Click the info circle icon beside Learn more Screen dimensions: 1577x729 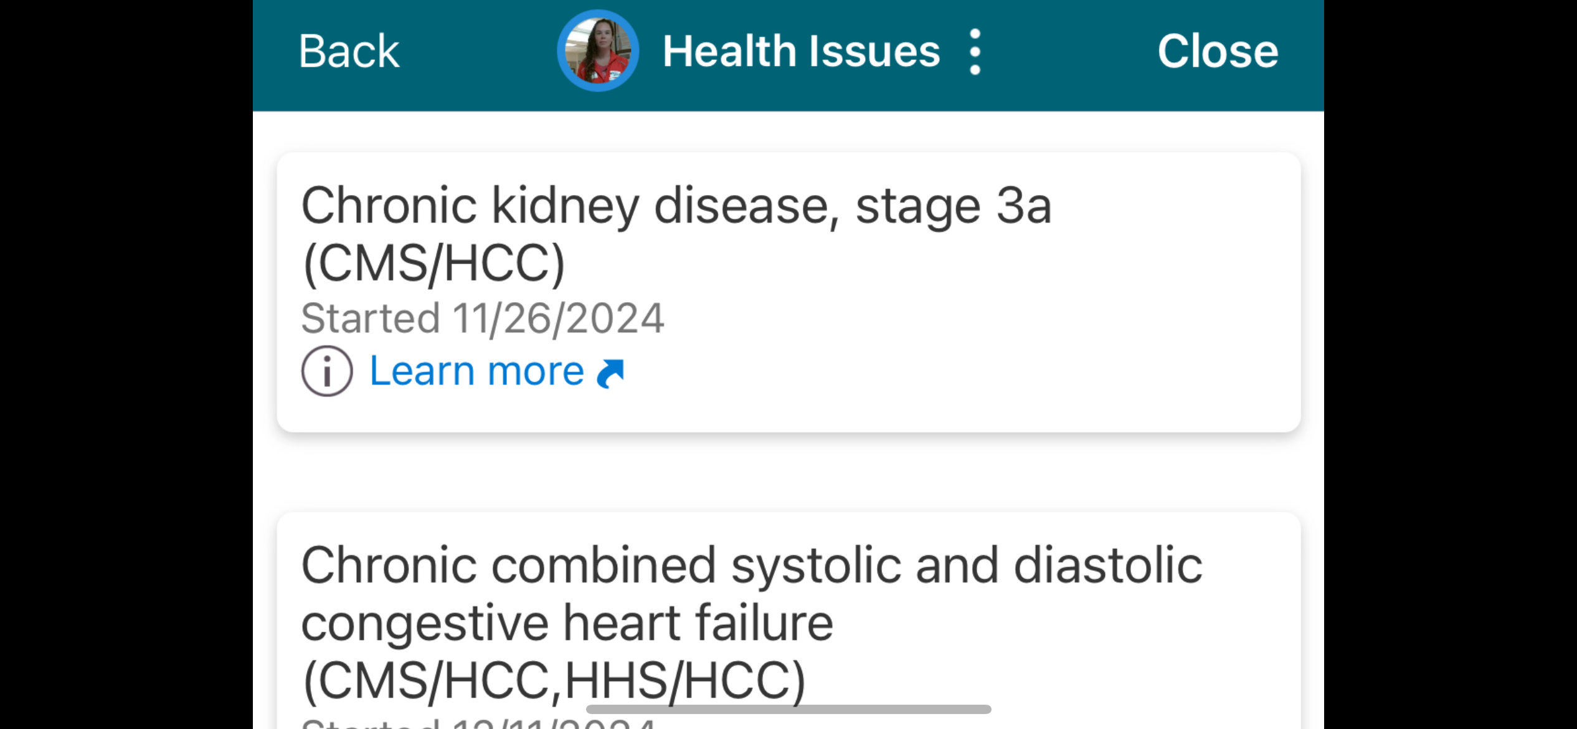point(327,371)
